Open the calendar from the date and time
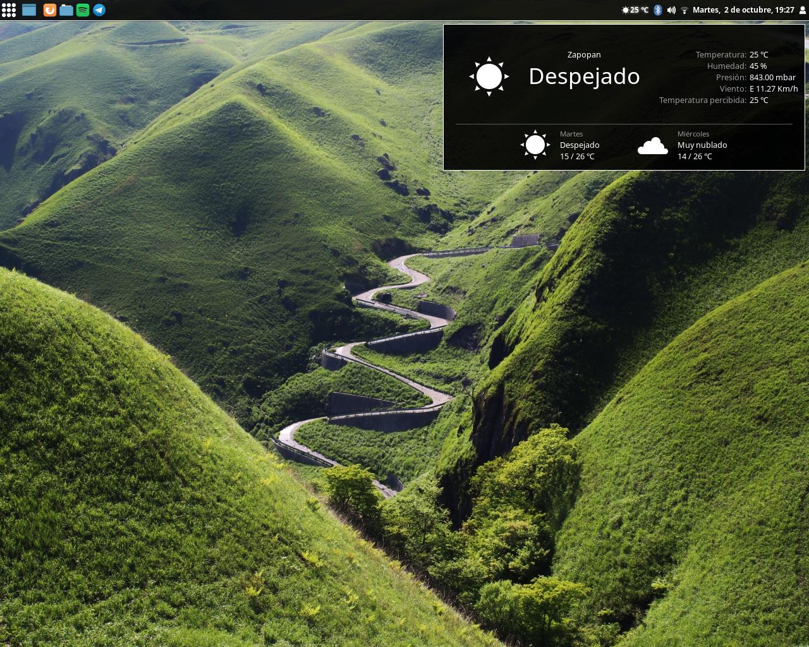 pos(743,9)
